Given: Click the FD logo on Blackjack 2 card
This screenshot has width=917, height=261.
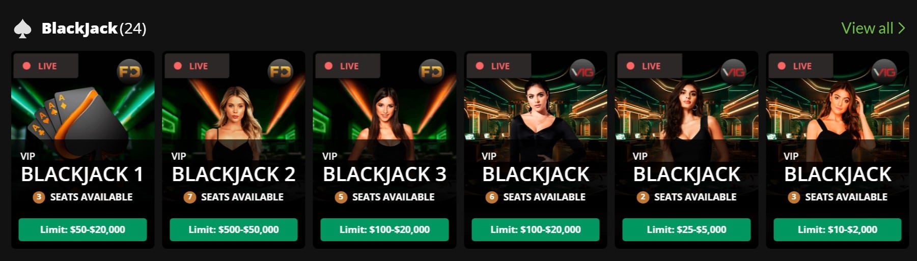Looking at the screenshot, I should [x=281, y=72].
